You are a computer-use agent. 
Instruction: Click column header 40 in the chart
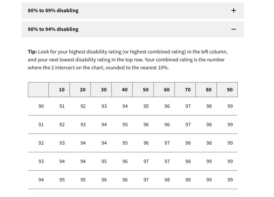(122, 90)
